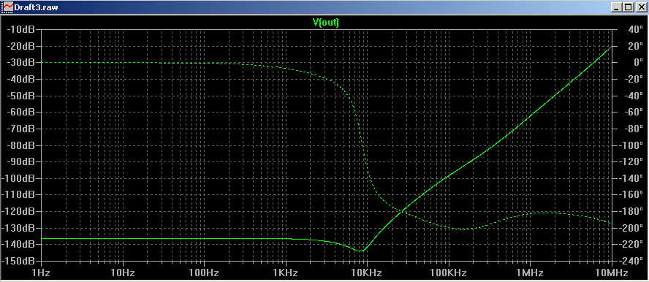Viewport: 649px width, 282px height.
Task: Click the 1KHz frequency axis label
Action: click(286, 273)
